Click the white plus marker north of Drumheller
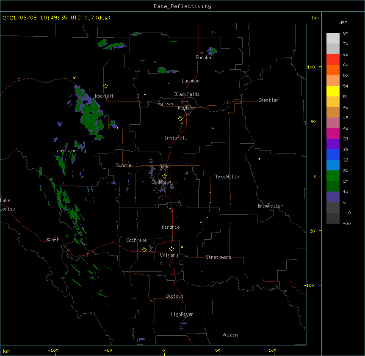Image resolution: width=365 pixels, height=356 pixels. [x=259, y=159]
